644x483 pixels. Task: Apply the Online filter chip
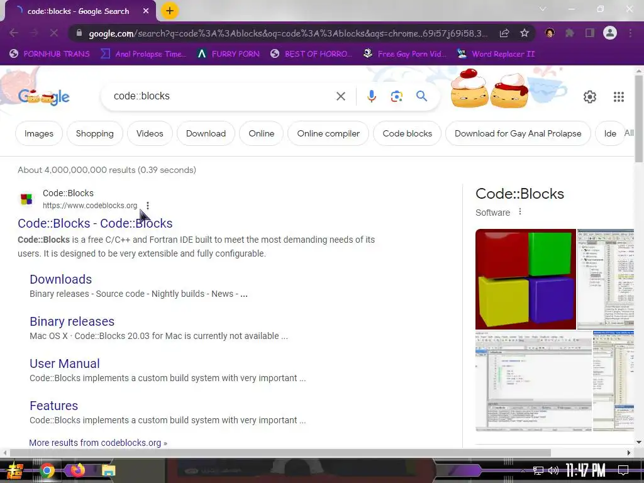[261, 133]
